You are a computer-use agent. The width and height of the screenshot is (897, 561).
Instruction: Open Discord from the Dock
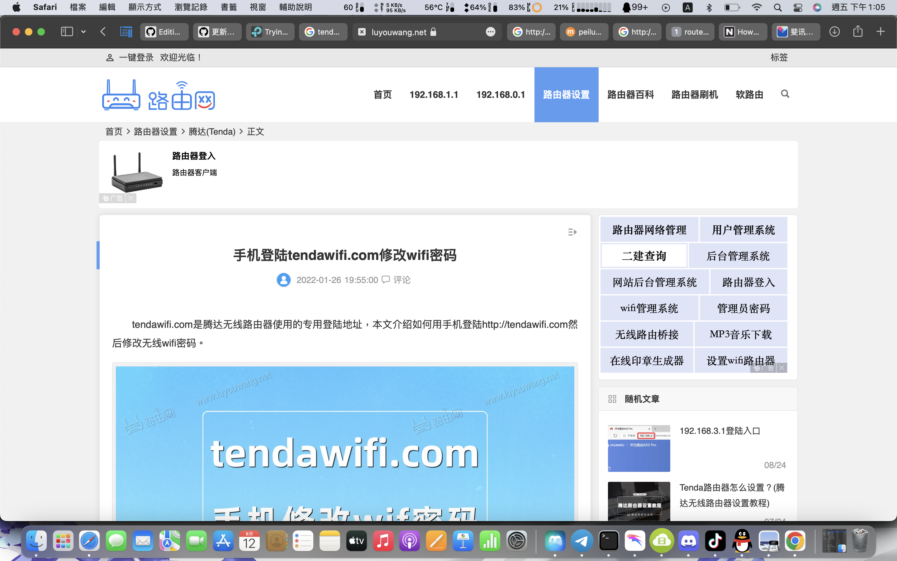point(688,541)
